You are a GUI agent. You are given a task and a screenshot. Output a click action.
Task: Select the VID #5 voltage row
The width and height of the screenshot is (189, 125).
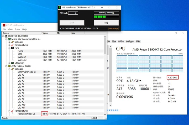(60, 90)
